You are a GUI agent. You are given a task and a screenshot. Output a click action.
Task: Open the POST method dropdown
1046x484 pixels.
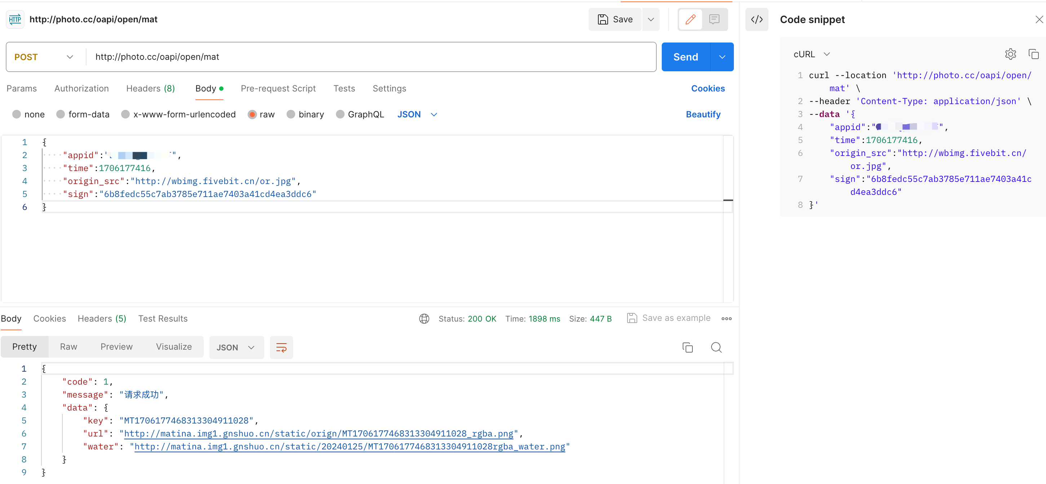tap(44, 57)
